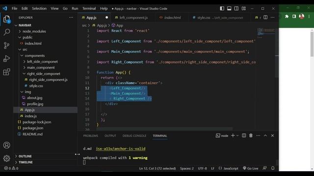Viewport: 314px width, 176px height.
Task: Toggle secondary side bar layout icon
Action: click(236, 8)
